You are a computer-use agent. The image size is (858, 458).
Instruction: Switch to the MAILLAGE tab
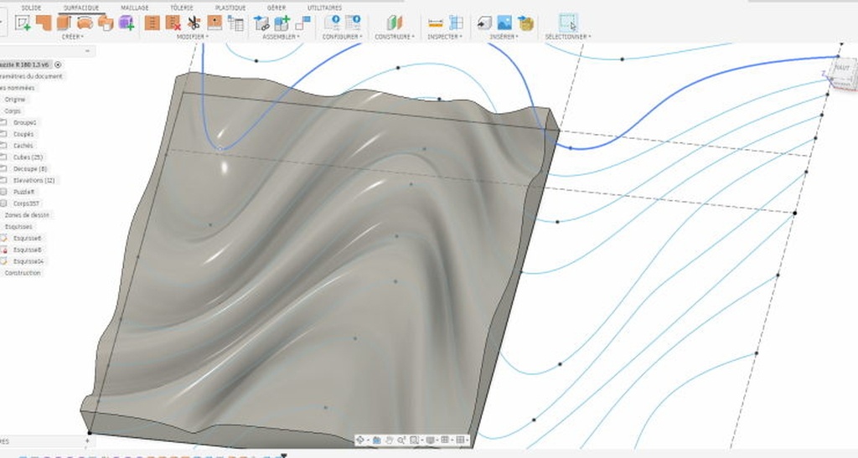[134, 8]
